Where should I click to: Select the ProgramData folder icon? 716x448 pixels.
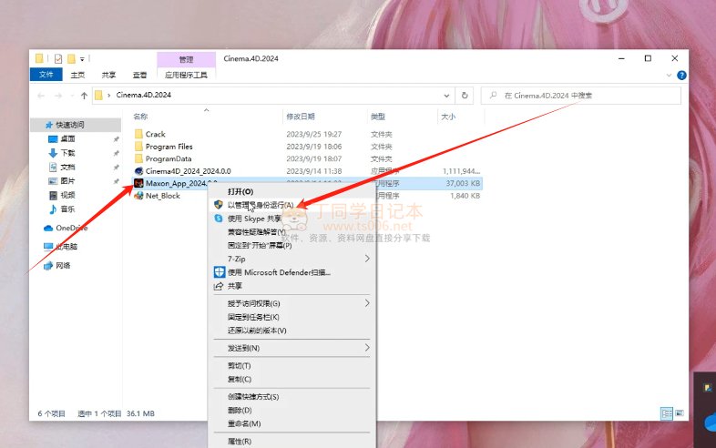click(x=138, y=159)
